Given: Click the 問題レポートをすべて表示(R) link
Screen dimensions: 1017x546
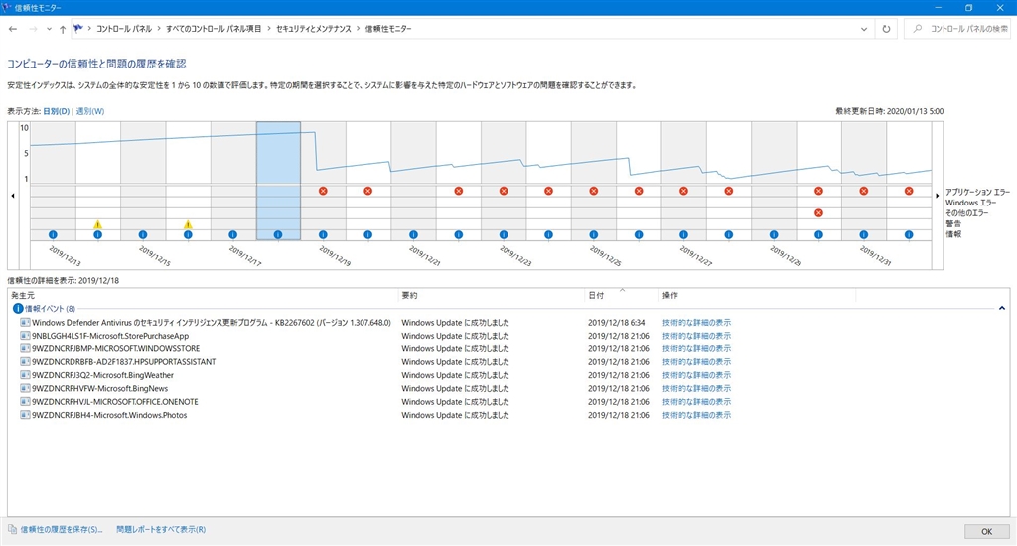Looking at the screenshot, I should 161,530.
